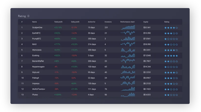The width and height of the screenshot is (201, 112).
Task: Click the third rating star for Impreza
Action: 171,84
